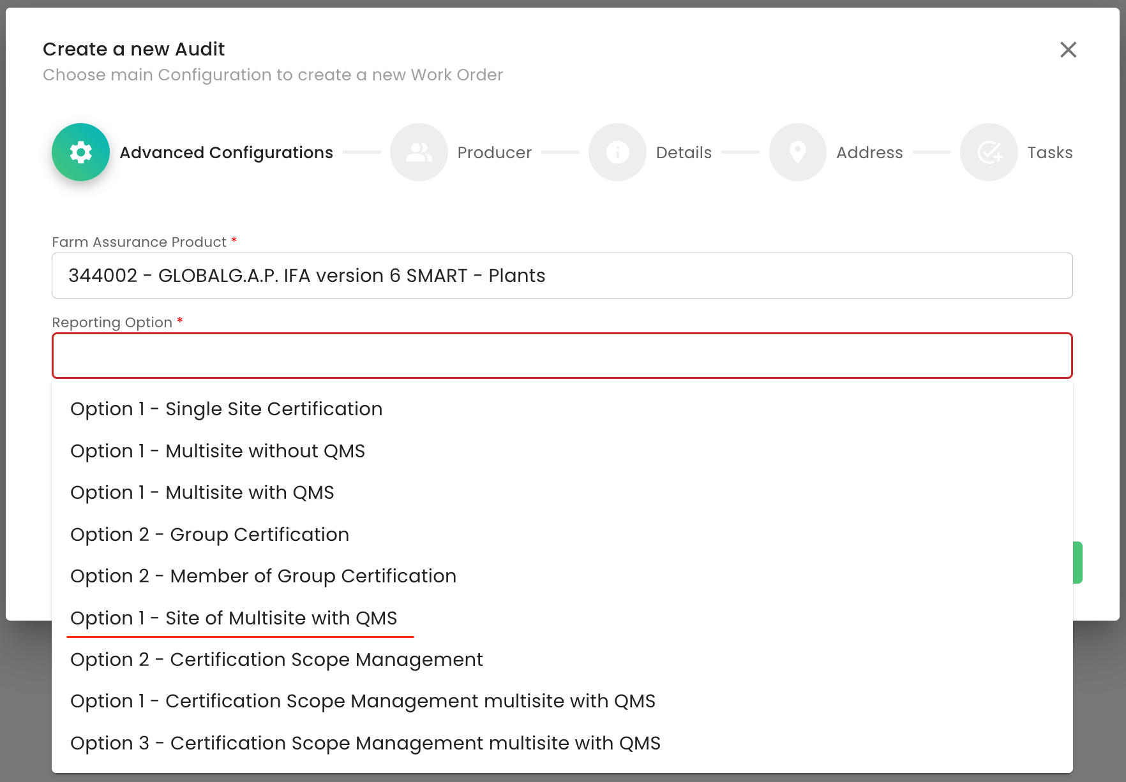Screen dimensions: 1126x782
Task: Select Option 2 - Group Certification
Action: [x=562, y=535]
